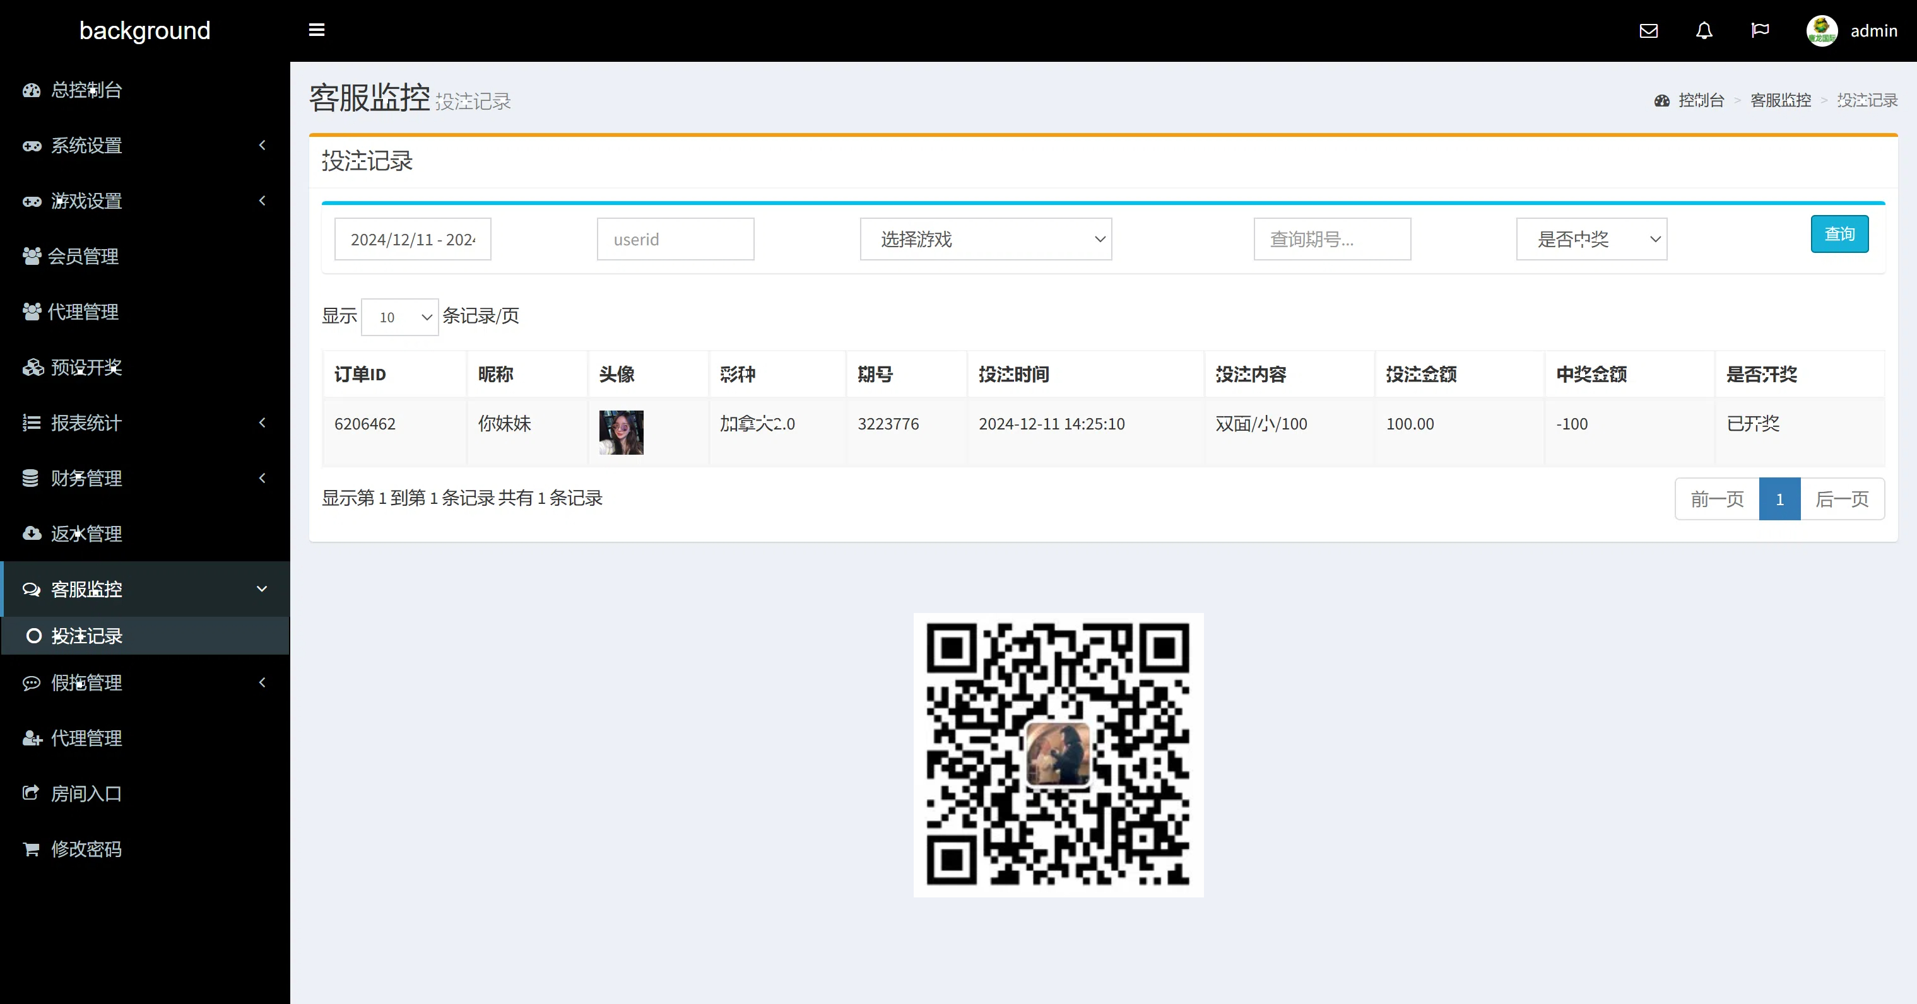
Task: Click the avatar thumbnail in 你妹妹 row
Action: point(622,432)
